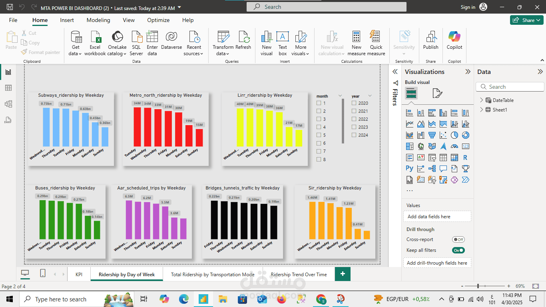Create a New measure

coord(356,43)
